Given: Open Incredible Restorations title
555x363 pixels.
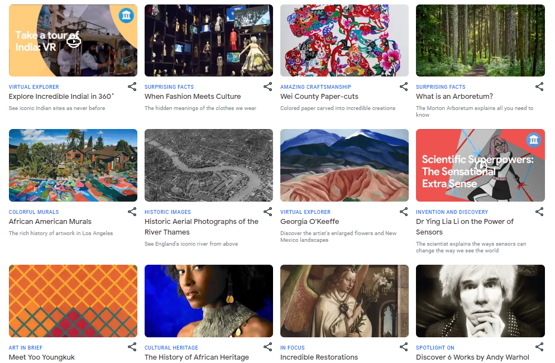Looking at the screenshot, I should (319, 357).
